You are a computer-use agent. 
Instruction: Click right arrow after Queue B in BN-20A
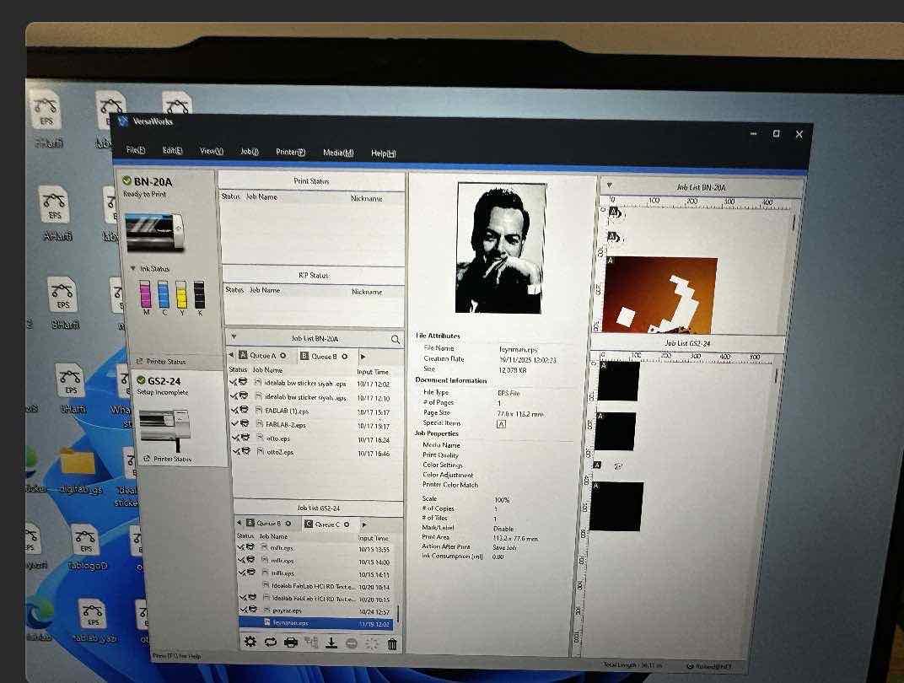pyautogui.click(x=363, y=357)
